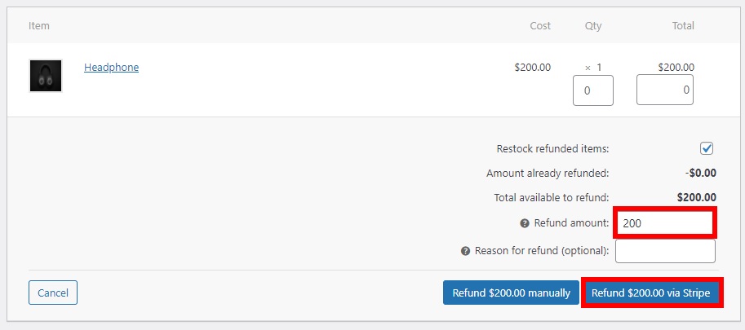Toggle the Restock refunded items checkbox

tap(707, 148)
